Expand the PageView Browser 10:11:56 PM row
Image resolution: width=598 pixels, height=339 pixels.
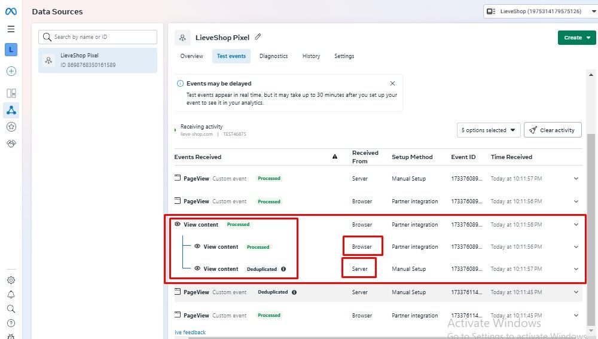[x=576, y=201]
